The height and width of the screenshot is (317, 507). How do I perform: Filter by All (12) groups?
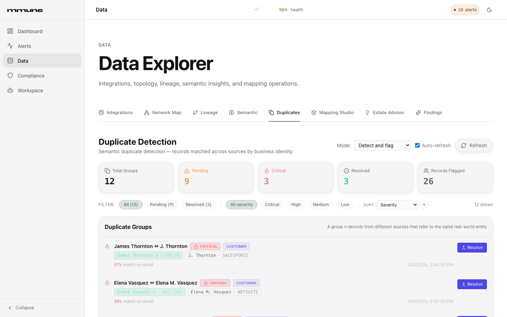(131, 205)
